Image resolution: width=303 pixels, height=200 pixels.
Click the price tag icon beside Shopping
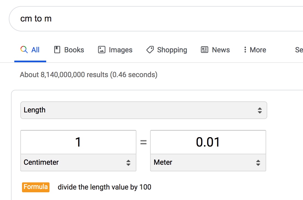tap(150, 50)
